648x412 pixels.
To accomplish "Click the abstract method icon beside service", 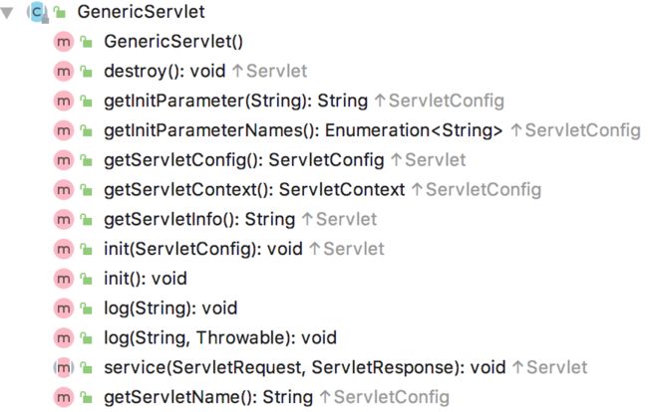I will [x=63, y=368].
